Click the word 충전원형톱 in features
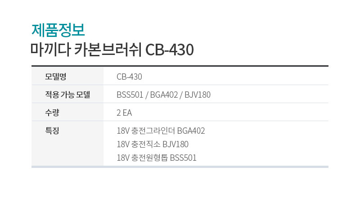 coord(149,158)
